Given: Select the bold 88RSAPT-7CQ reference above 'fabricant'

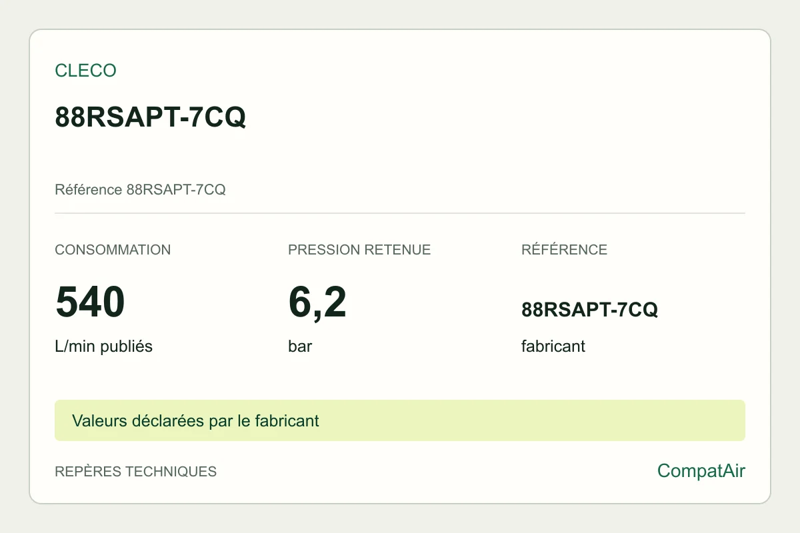Looking at the screenshot, I should point(590,310).
